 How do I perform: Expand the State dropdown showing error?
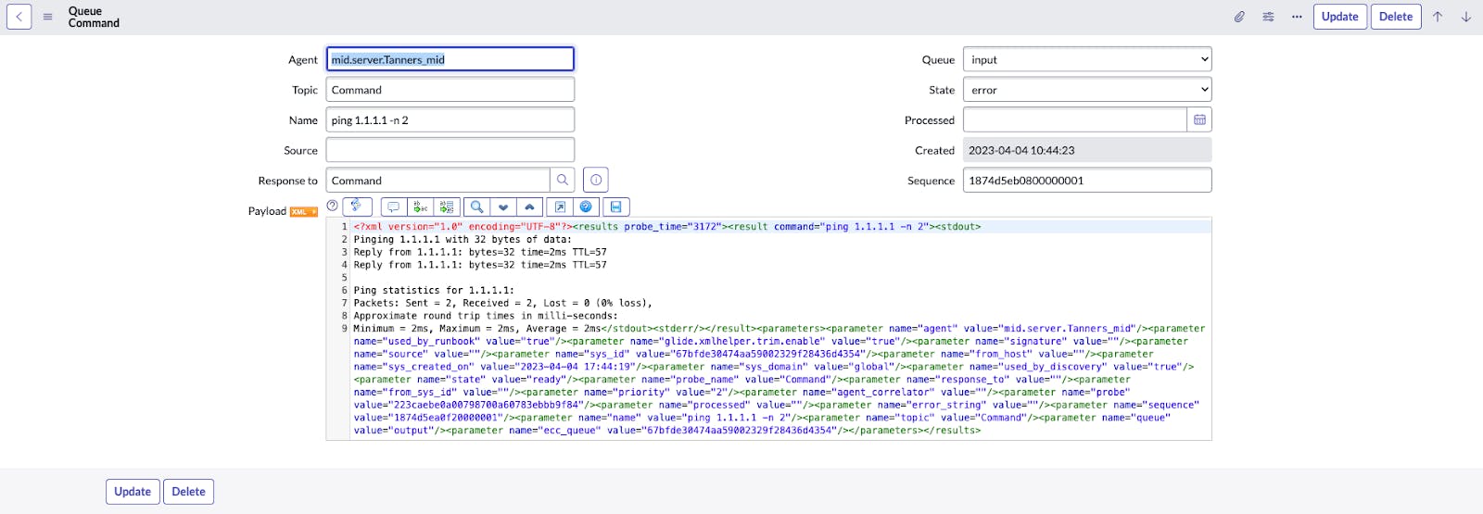(x=1087, y=90)
